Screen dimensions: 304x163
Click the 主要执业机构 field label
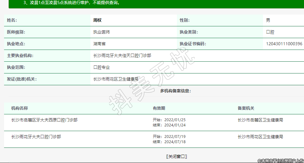point(20,55)
